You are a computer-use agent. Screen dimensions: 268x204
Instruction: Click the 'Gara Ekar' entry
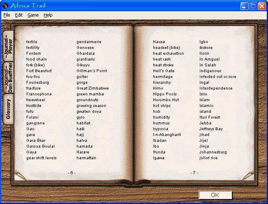point(36,141)
